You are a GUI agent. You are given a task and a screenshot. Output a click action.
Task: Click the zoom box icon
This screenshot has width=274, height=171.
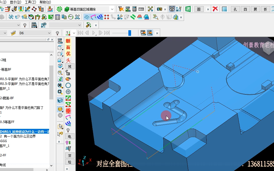point(60,92)
